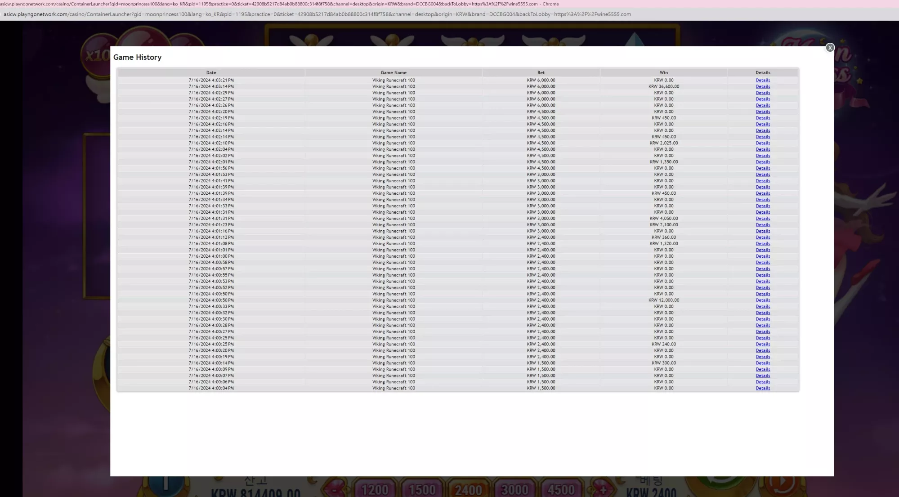Screen dimensions: 899x497
Task: Select the date 7/16/2024 4:03:21 PM
Action: point(211,80)
